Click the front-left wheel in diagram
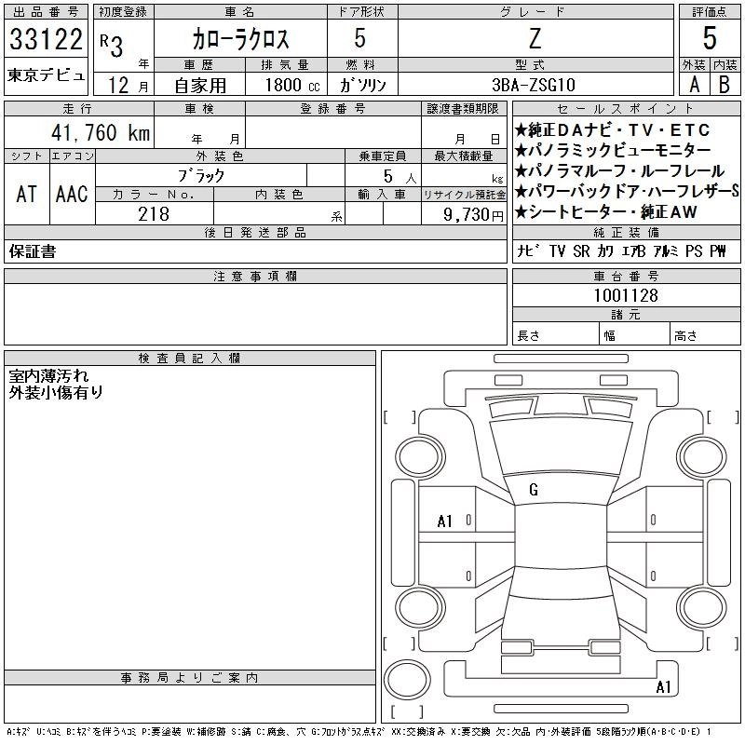Image resolution: width=745 pixels, height=745 pixels. point(421,457)
